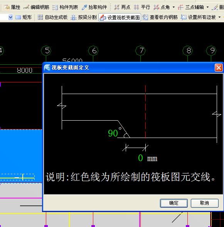Click the 8000 dimension text
224x227 pixels.
pyautogui.click(x=25, y=71)
